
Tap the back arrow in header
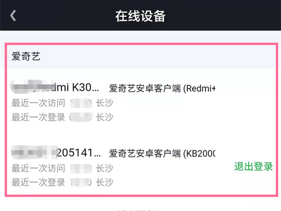13,15
